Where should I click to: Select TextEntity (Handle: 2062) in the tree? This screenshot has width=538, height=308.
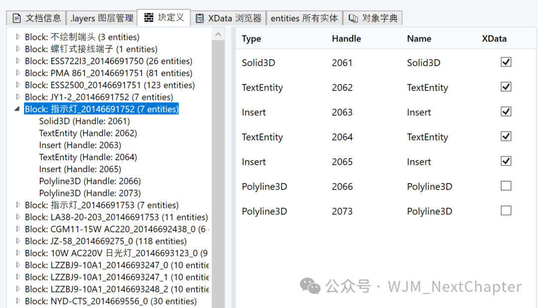pyautogui.click(x=88, y=133)
